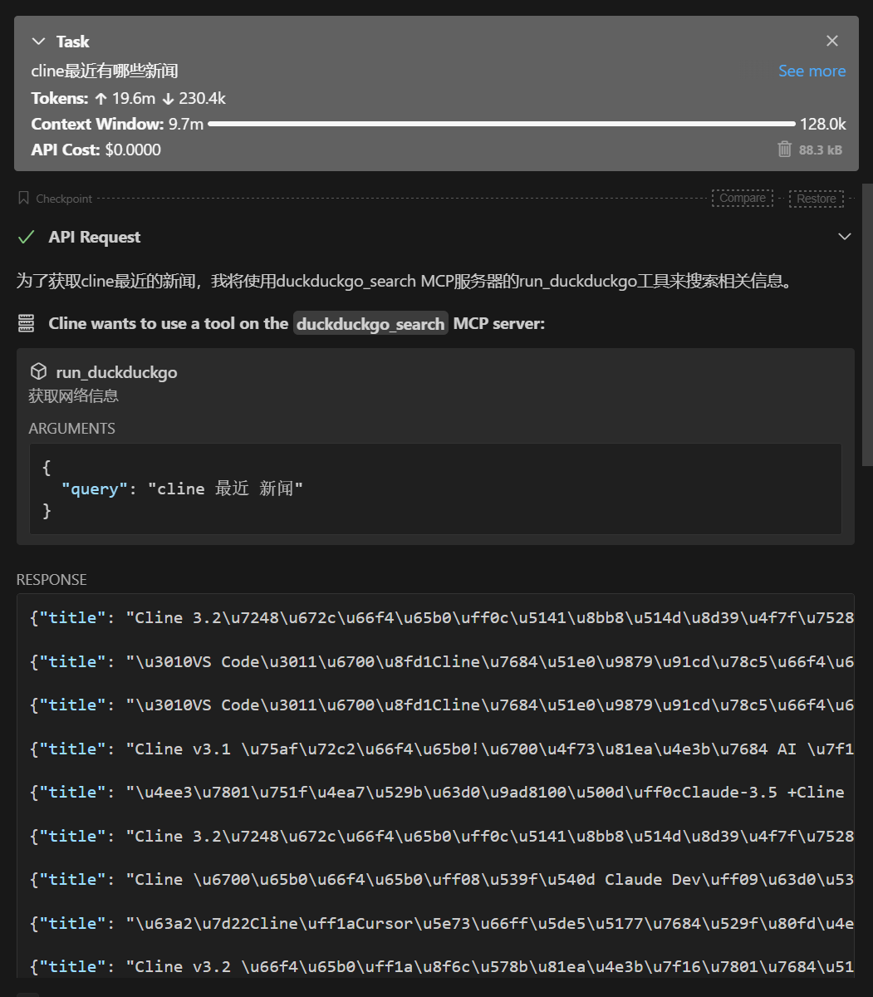Click the "cline 最近 新闻" query value
This screenshot has width=873, height=997.
point(225,489)
